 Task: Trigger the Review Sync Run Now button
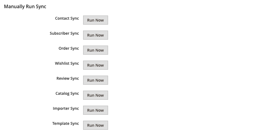95,80
